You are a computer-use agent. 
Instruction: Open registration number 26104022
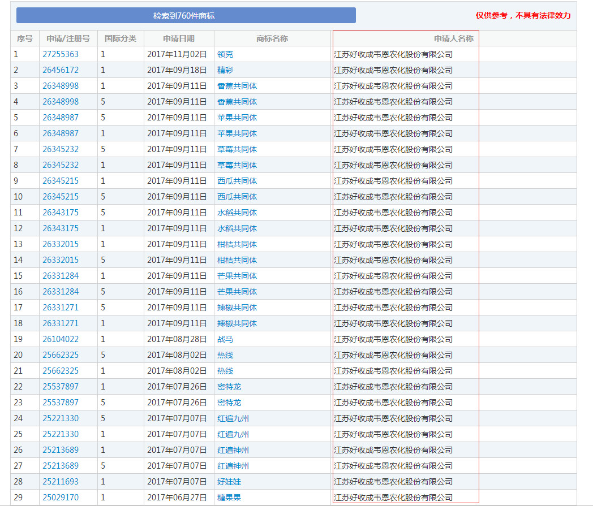pos(61,339)
